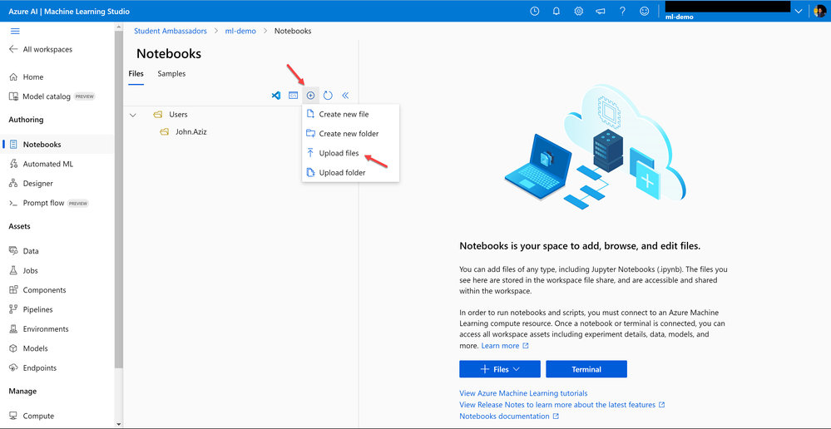831x429 pixels.
Task: Refresh the file explorer
Action: [328, 96]
